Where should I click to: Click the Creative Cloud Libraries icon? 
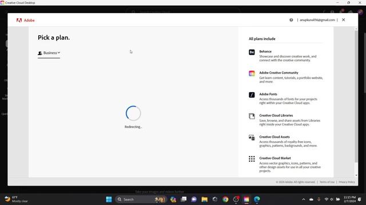click(x=252, y=116)
